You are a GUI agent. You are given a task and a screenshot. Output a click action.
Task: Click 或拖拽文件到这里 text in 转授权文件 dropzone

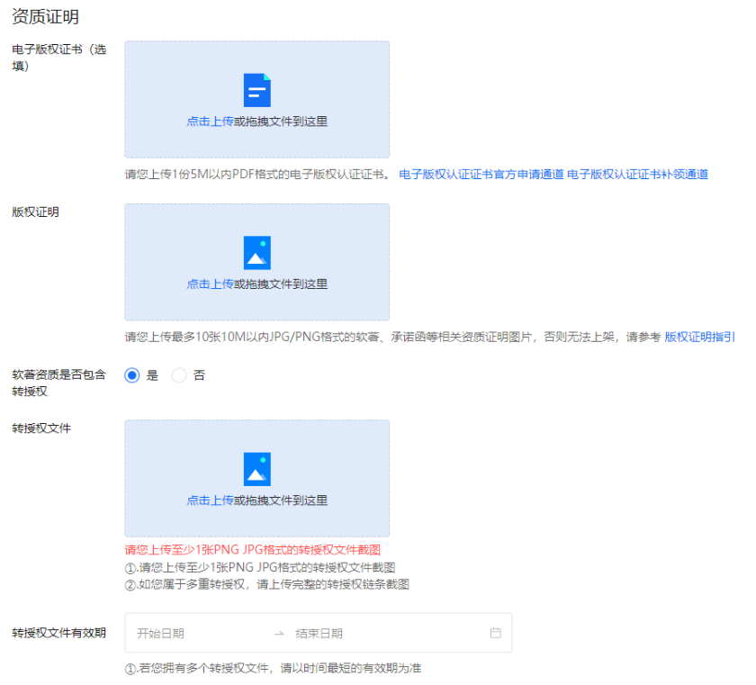[x=281, y=500]
